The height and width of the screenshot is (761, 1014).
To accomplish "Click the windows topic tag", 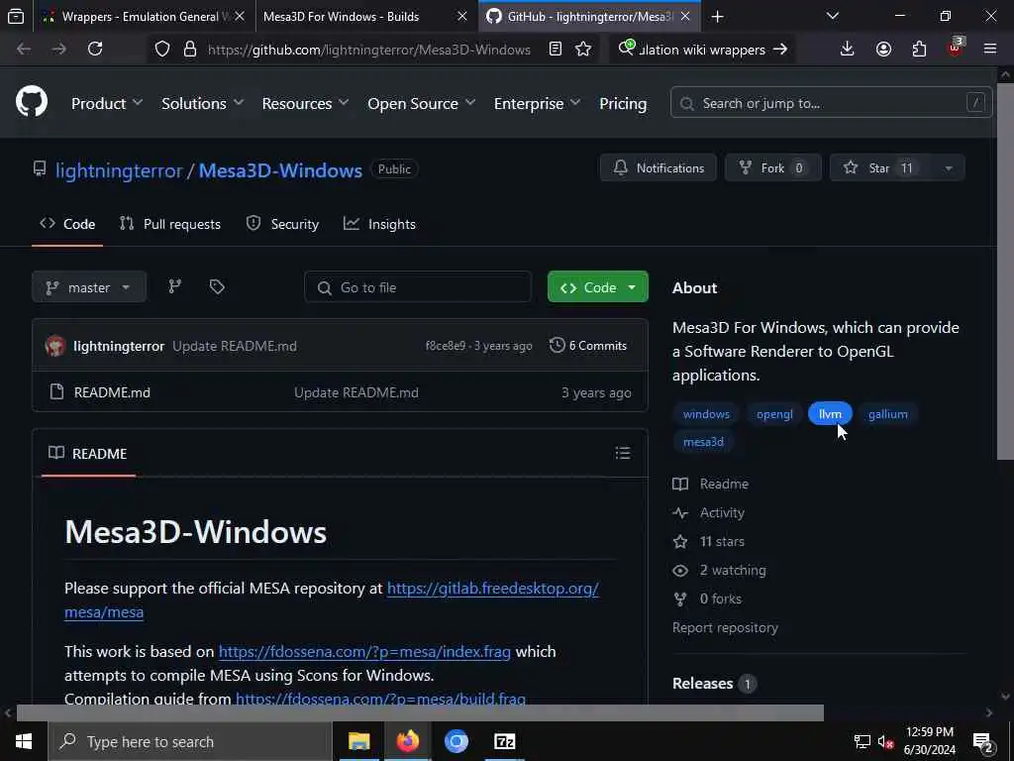I will coord(706,414).
